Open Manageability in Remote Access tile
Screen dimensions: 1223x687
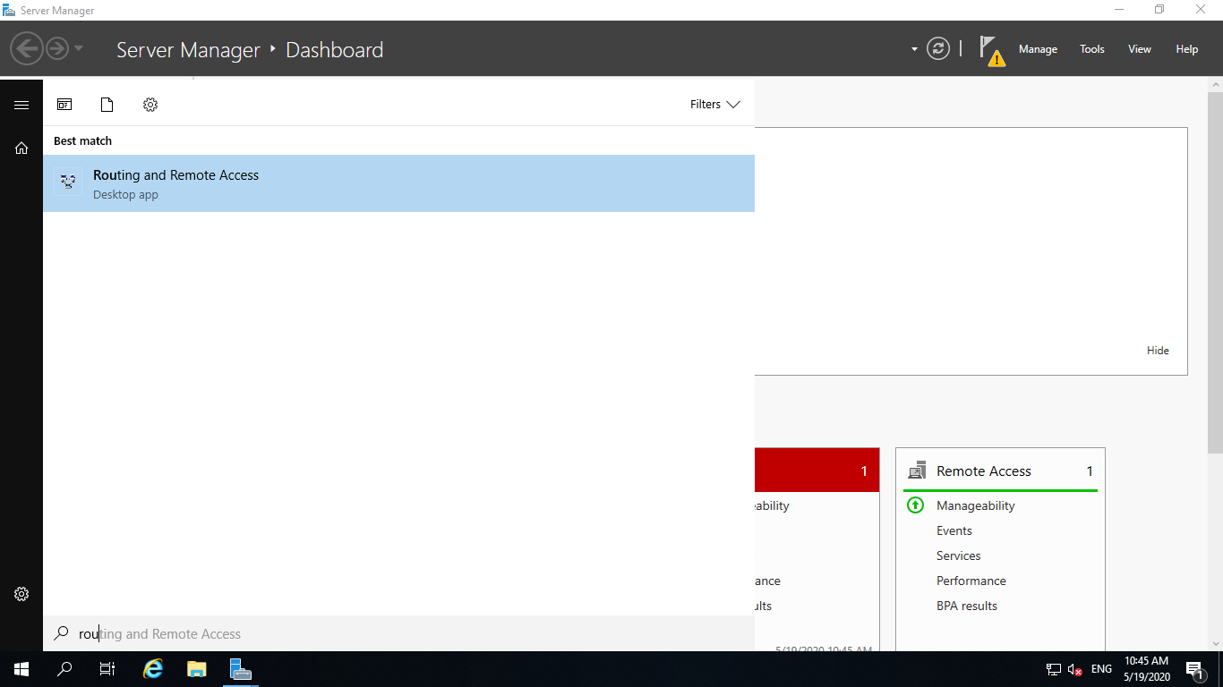point(976,505)
